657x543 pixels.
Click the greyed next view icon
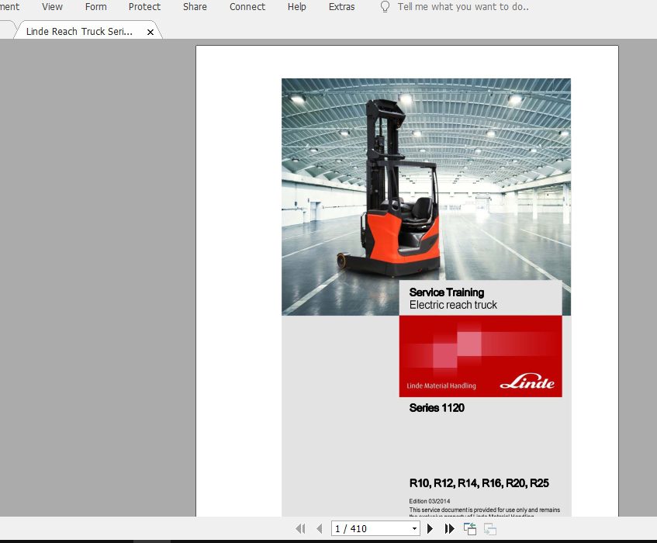point(489,529)
